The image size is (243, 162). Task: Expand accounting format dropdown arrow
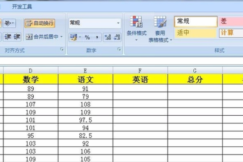(80, 37)
